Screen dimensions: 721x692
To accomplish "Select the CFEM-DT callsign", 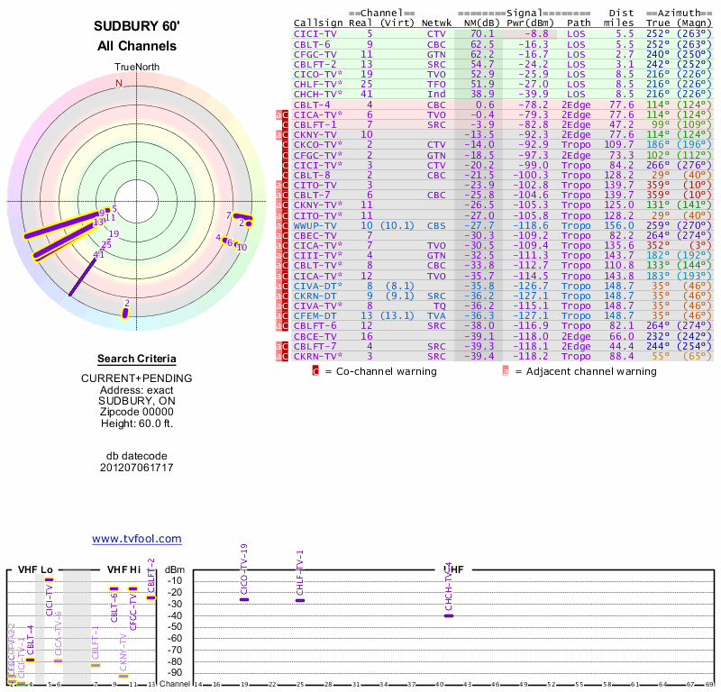I will (315, 316).
